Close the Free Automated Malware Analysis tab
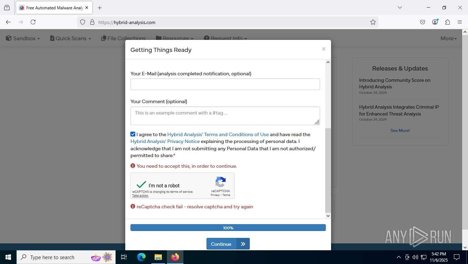This screenshot has height=264, width=468. point(87,8)
